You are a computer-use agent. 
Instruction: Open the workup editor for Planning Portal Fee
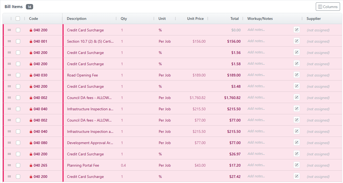[x=297, y=165]
